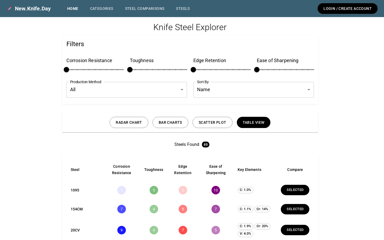
Task: Click 154CM toughness badge 4
Action: 154,209
